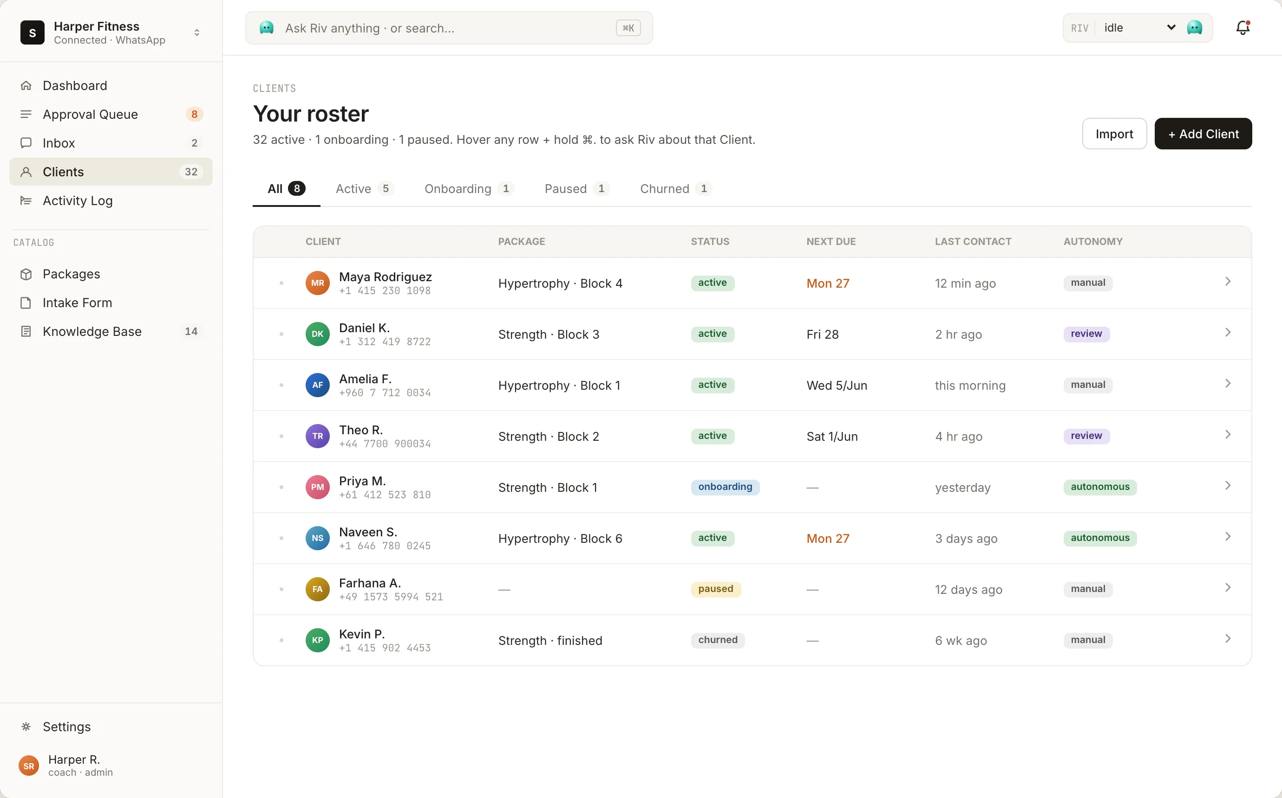Screen dimensions: 1282x798
Task: Click the Harper Fitness S logo
Action: click(32, 33)
